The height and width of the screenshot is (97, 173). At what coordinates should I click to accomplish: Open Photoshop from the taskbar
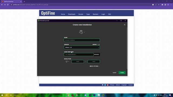pyautogui.click(x=90, y=95)
